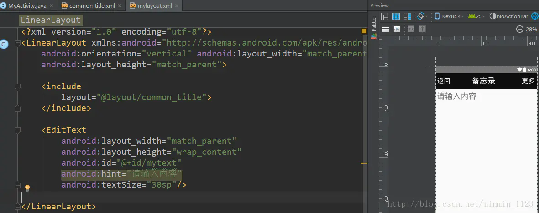Image resolution: width=539 pixels, height=213 pixels.
Task: Click the android:layout_height="match_parent" line
Action: coord(134,65)
